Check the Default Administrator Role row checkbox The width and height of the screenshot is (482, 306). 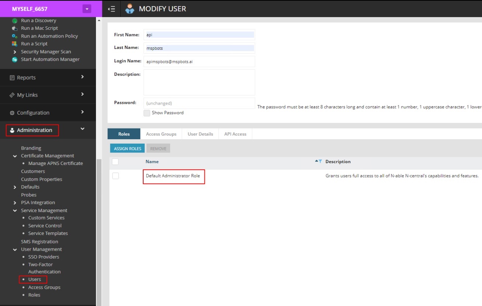[x=116, y=176]
